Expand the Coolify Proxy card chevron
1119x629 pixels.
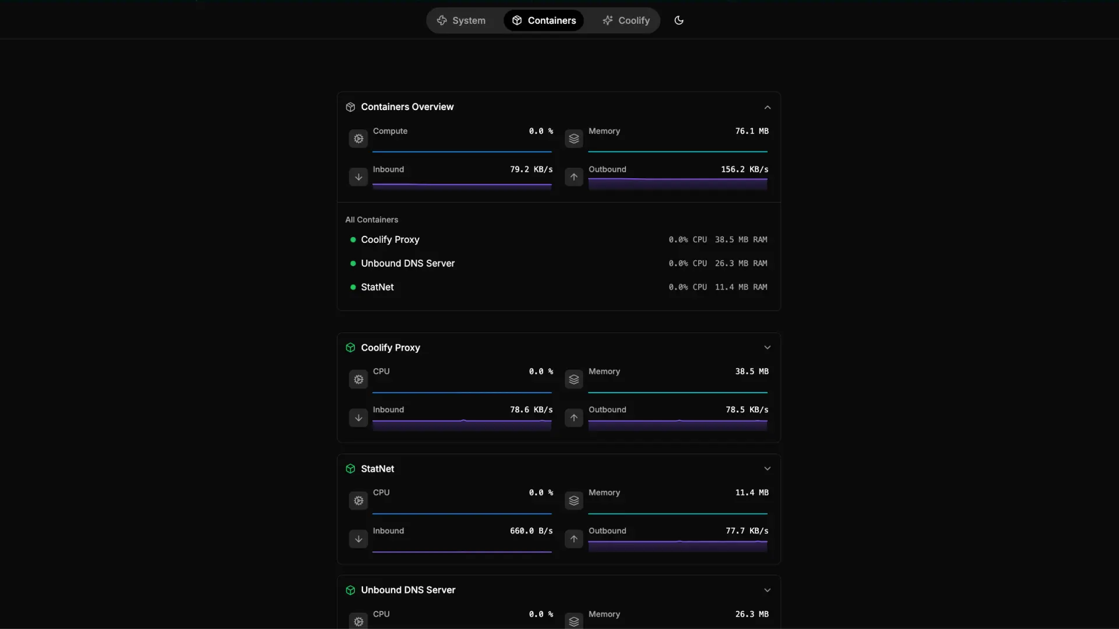pyautogui.click(x=767, y=348)
